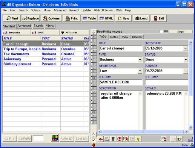195x148 pixels.
Task: Open the DUEDATE date picker ellipsis button
Action: point(186,71)
